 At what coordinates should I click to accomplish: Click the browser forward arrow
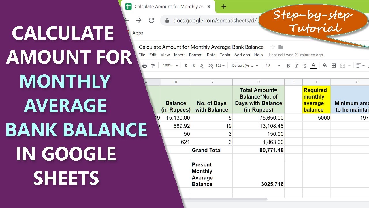(139, 20)
